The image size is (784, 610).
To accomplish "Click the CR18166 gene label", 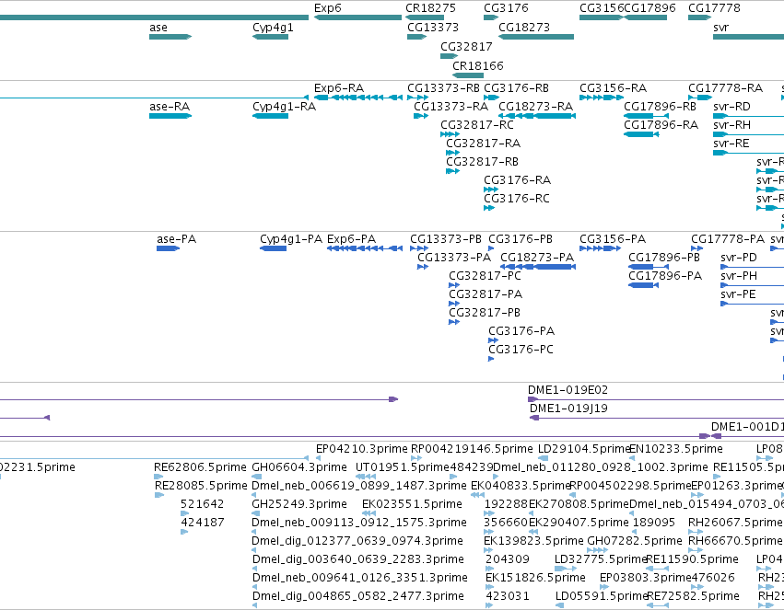I will pyautogui.click(x=477, y=66).
